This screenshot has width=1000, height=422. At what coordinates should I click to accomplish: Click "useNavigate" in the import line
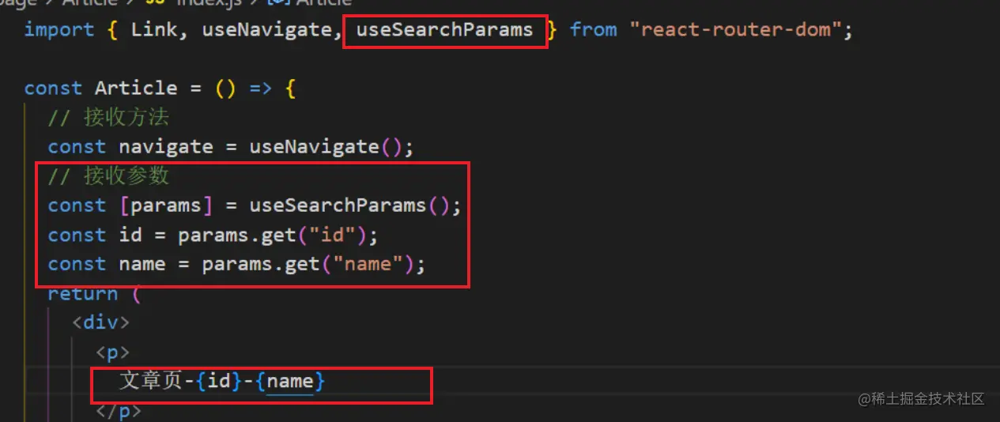267,30
